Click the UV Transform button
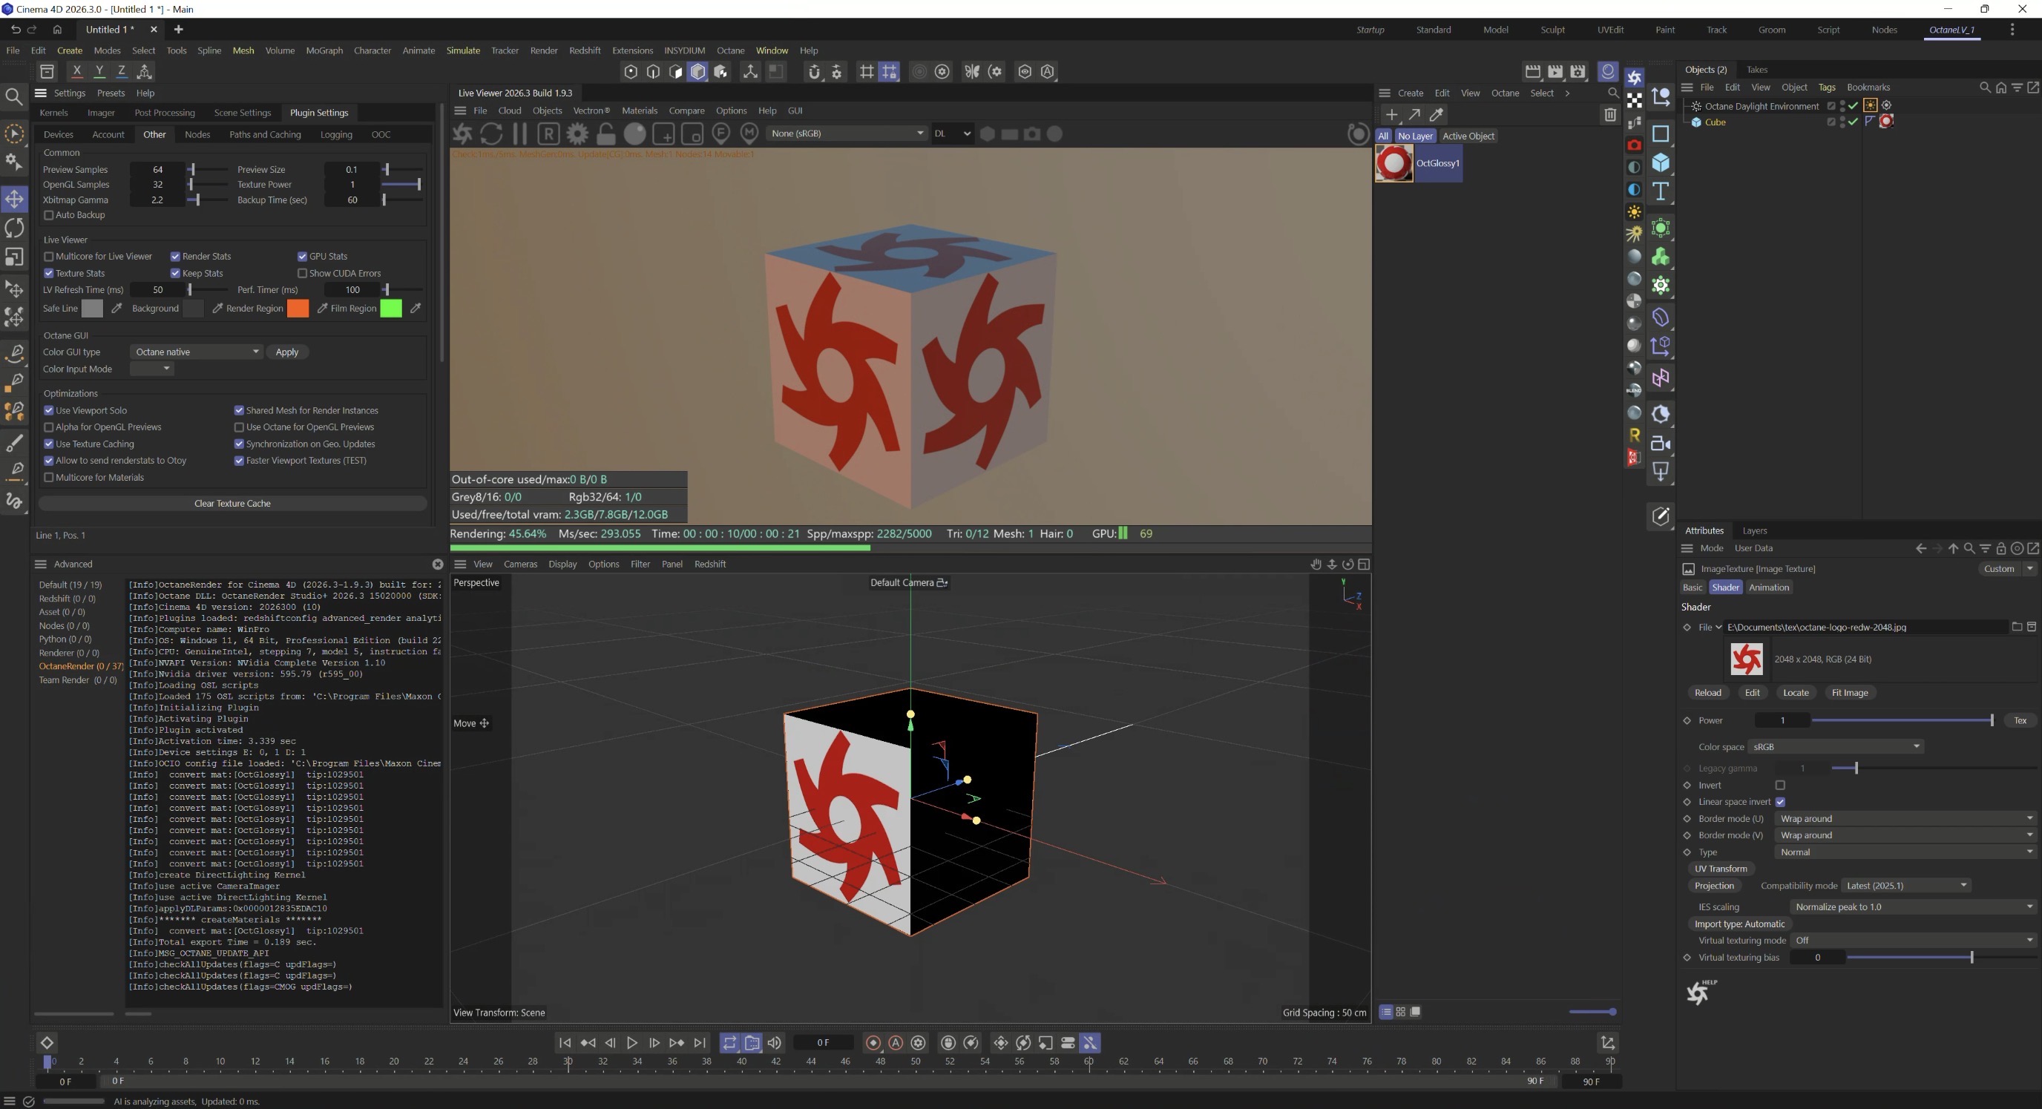This screenshot has height=1109, width=2042. coord(1720,869)
